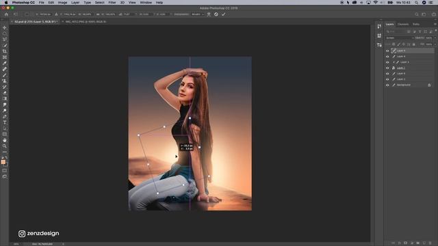The width and height of the screenshot is (438, 246).
Task: Select the Rectangle shape tool
Action: pyautogui.click(x=5, y=134)
